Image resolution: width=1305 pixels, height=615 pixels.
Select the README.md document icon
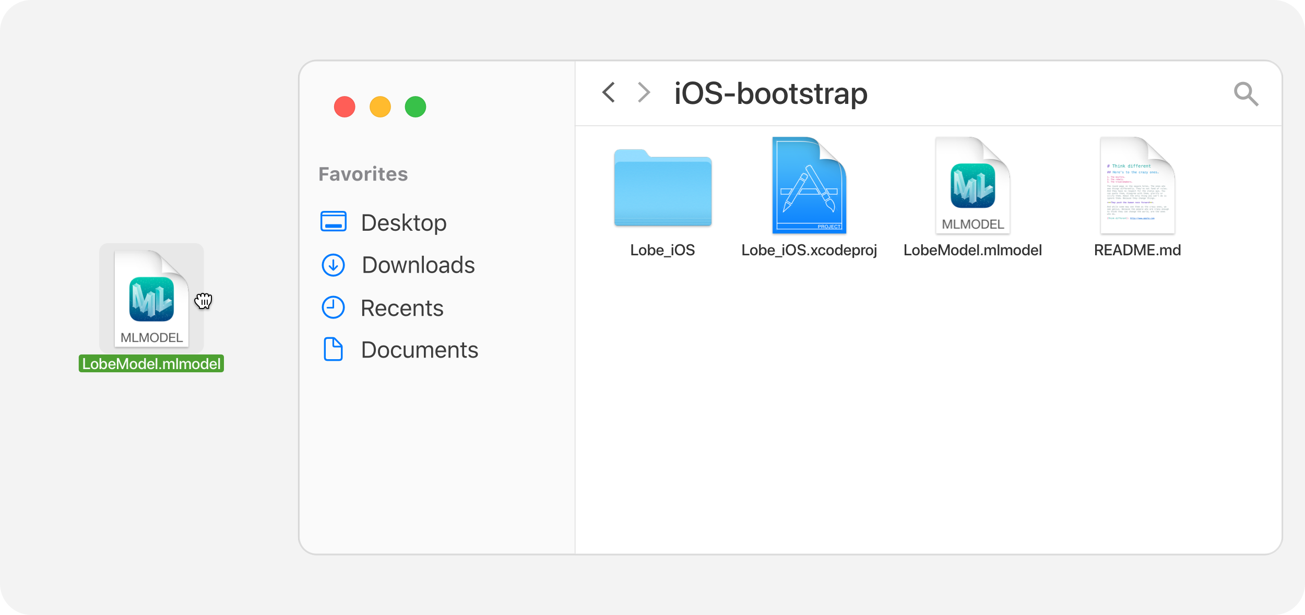click(1137, 185)
